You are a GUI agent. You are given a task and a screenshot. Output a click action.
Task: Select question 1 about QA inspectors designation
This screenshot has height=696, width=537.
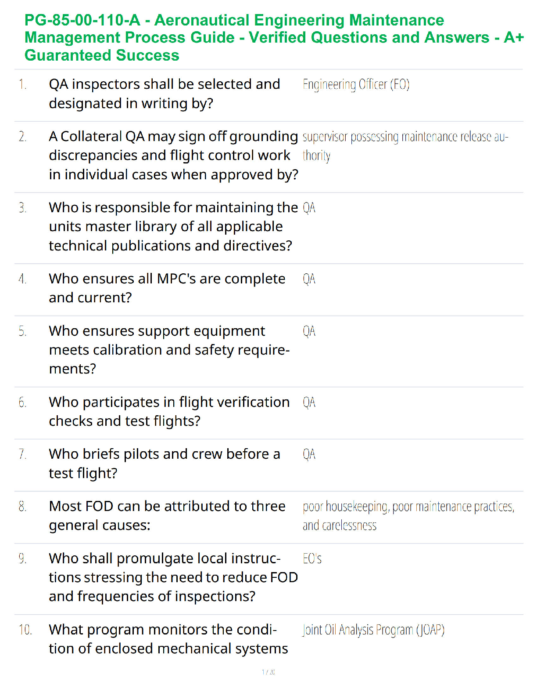click(x=165, y=94)
